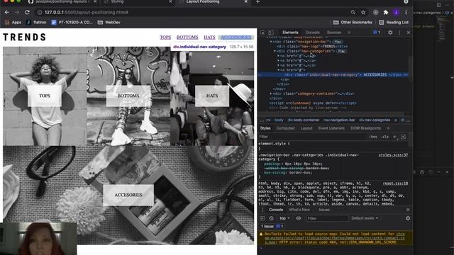454x255 pixels.
Task: Add a new style rule with plus icon
Action: (x=394, y=137)
